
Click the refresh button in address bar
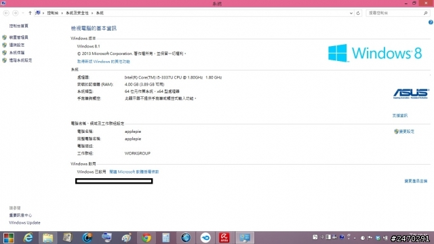(358, 13)
